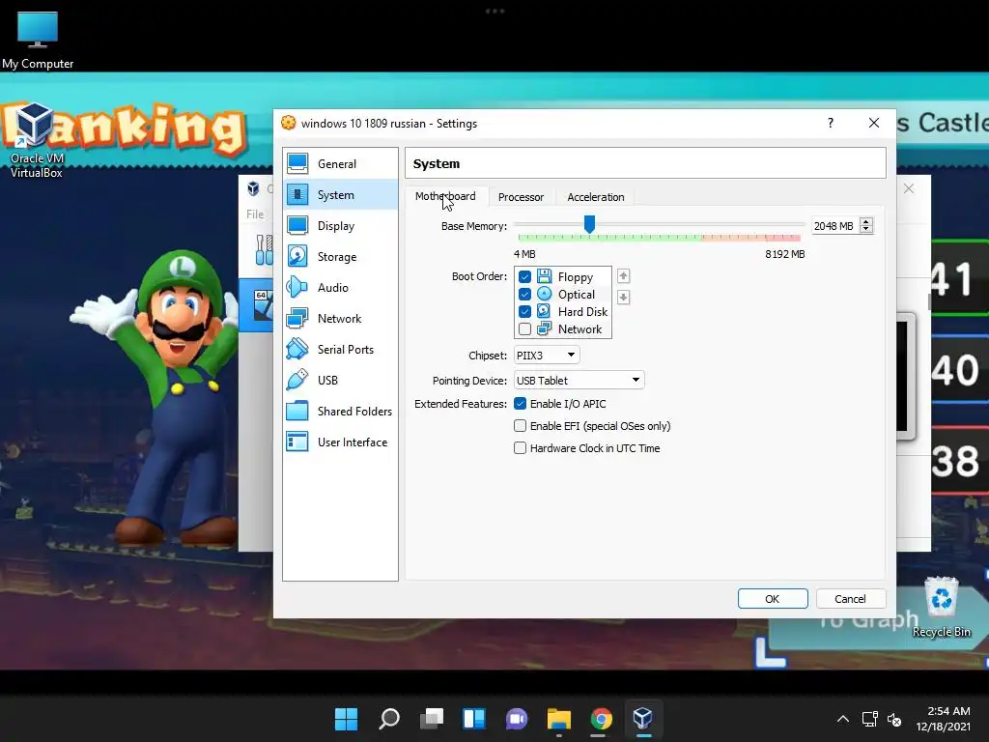Click the Base Memory slider red zone
Viewport: 989px width, 742px height.
pyautogui.click(x=782, y=238)
